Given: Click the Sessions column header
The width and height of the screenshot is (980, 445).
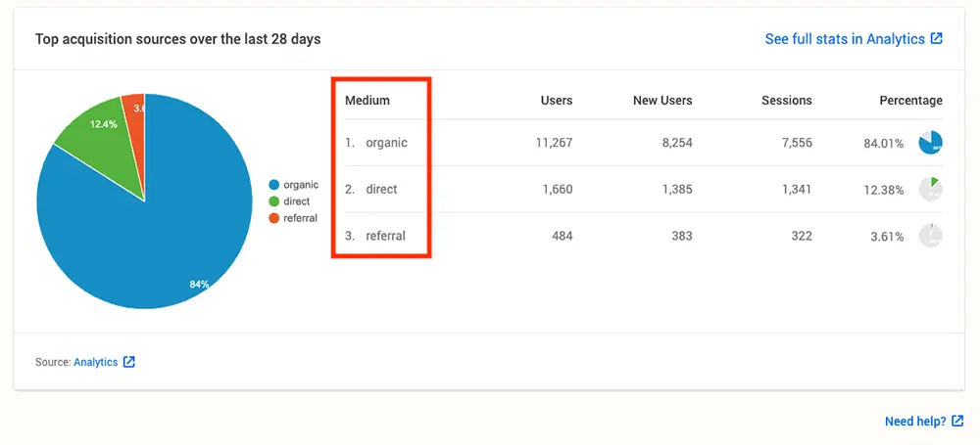Looking at the screenshot, I should [x=787, y=101].
